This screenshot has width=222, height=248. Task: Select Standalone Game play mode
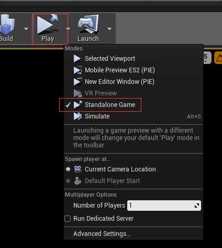(134, 105)
